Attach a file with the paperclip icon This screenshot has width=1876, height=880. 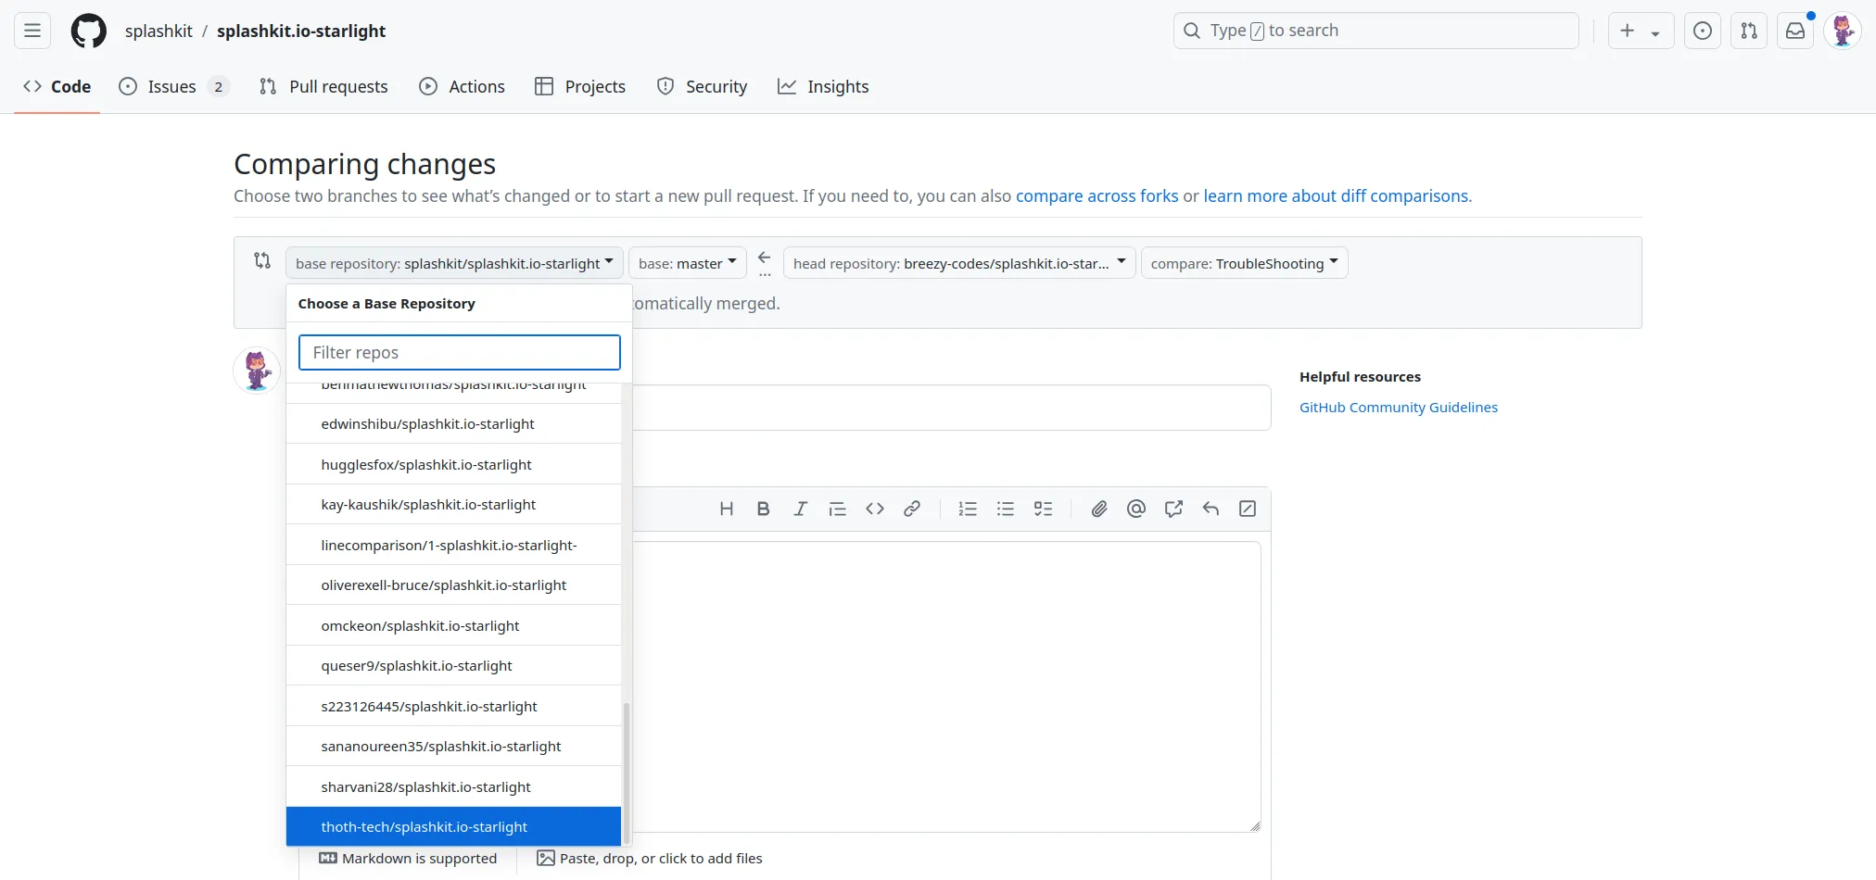click(x=1098, y=509)
